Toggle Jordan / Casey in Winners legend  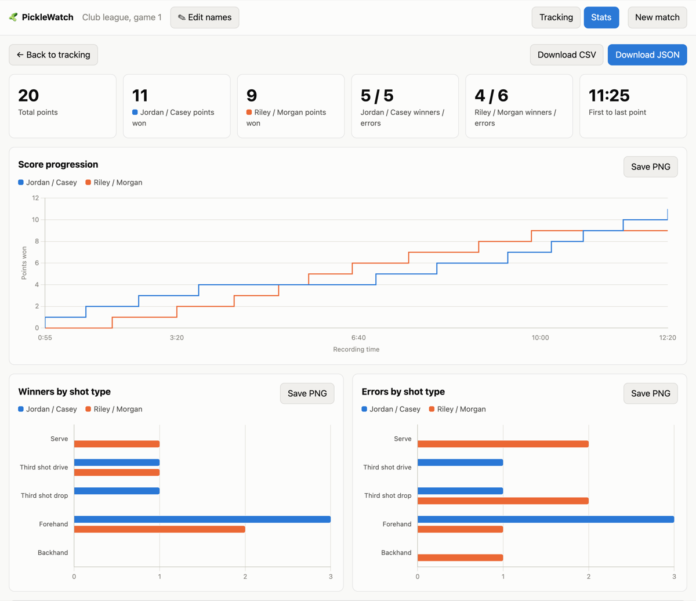click(x=48, y=409)
